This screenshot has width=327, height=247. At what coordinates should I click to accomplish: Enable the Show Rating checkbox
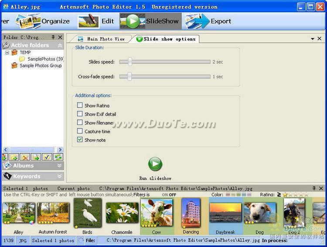pos(80,105)
